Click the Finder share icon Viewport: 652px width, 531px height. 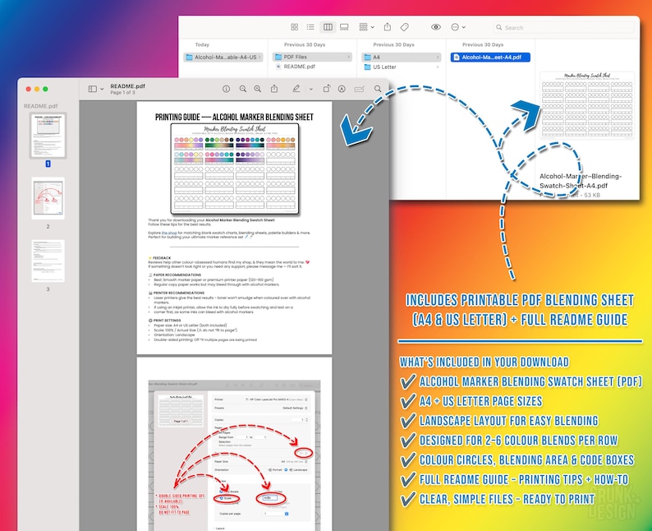(x=388, y=27)
